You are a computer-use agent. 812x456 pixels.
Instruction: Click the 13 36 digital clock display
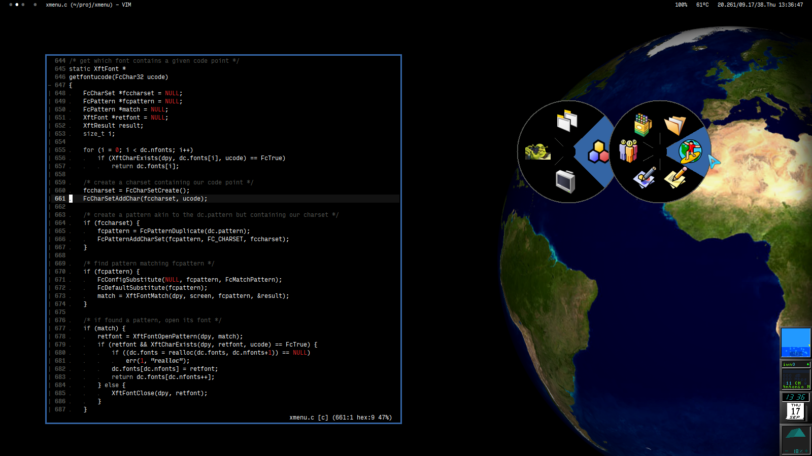796,397
